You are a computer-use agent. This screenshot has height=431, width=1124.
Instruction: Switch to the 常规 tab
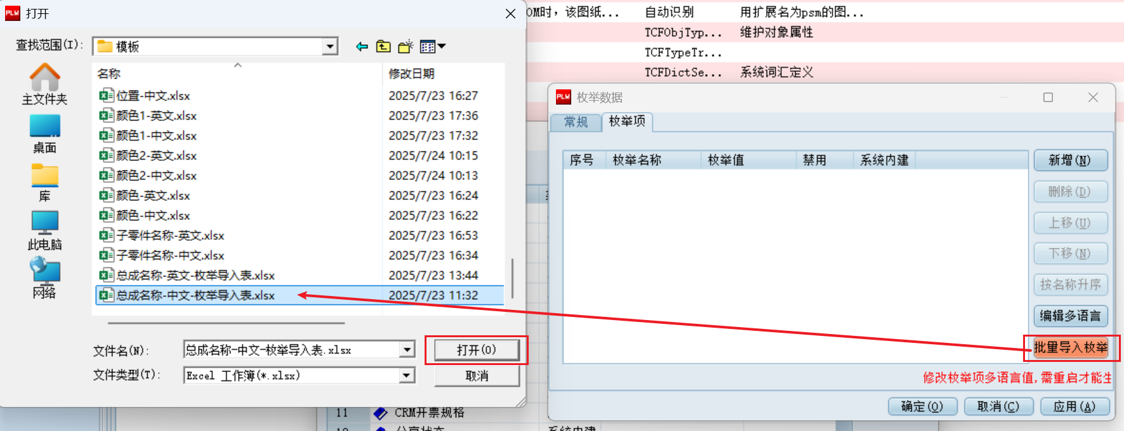(576, 122)
